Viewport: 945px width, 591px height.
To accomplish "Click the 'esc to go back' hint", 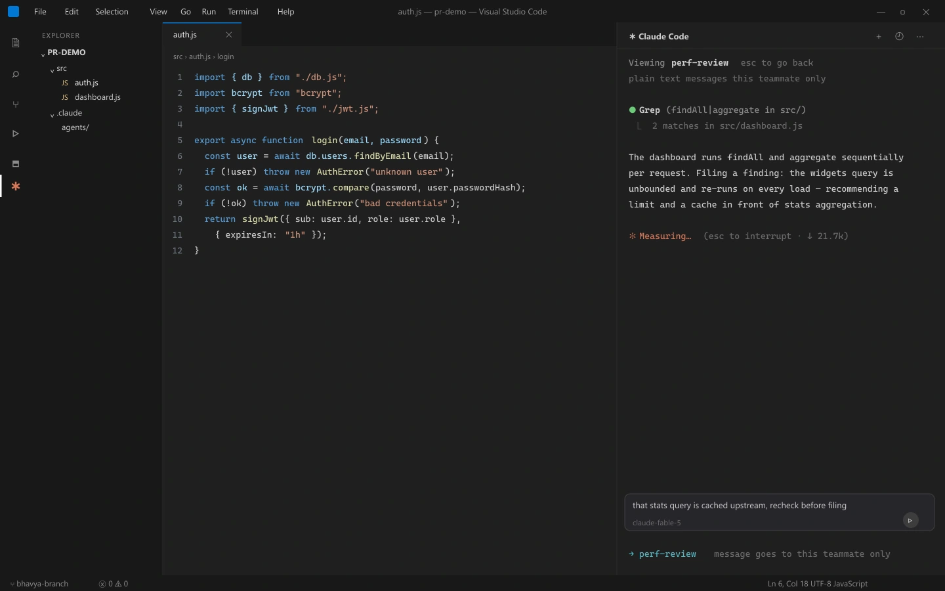I will click(x=777, y=63).
